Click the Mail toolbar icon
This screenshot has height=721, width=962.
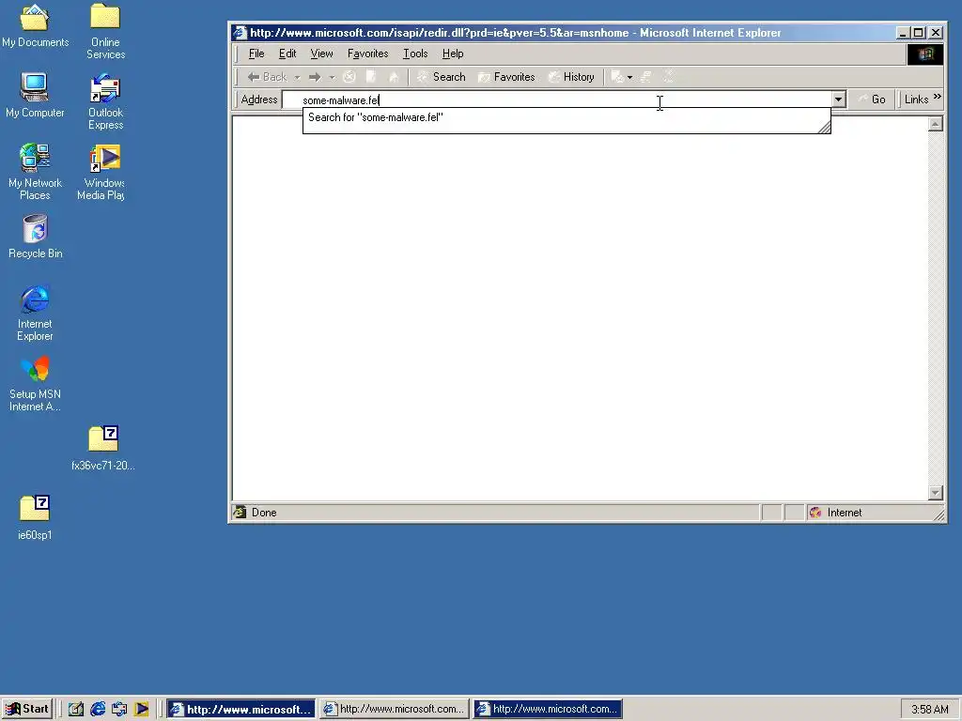click(618, 77)
